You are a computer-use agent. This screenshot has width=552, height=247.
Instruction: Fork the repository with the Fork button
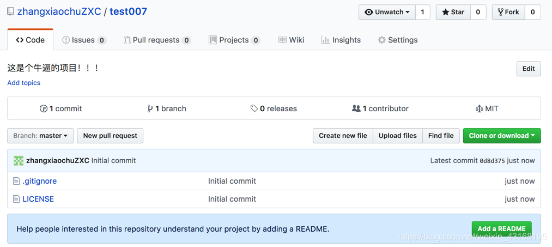(509, 12)
